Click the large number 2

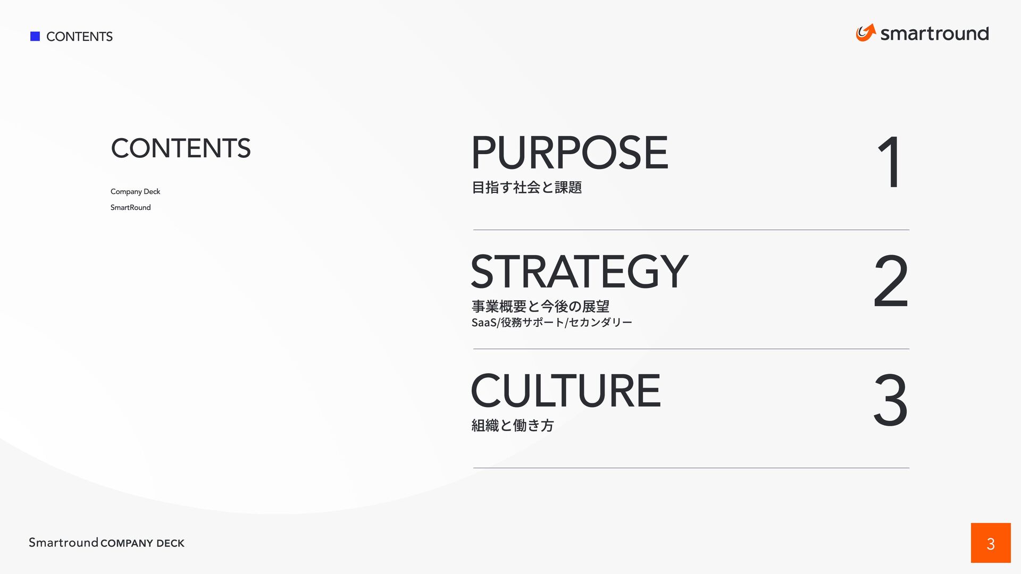[891, 281]
